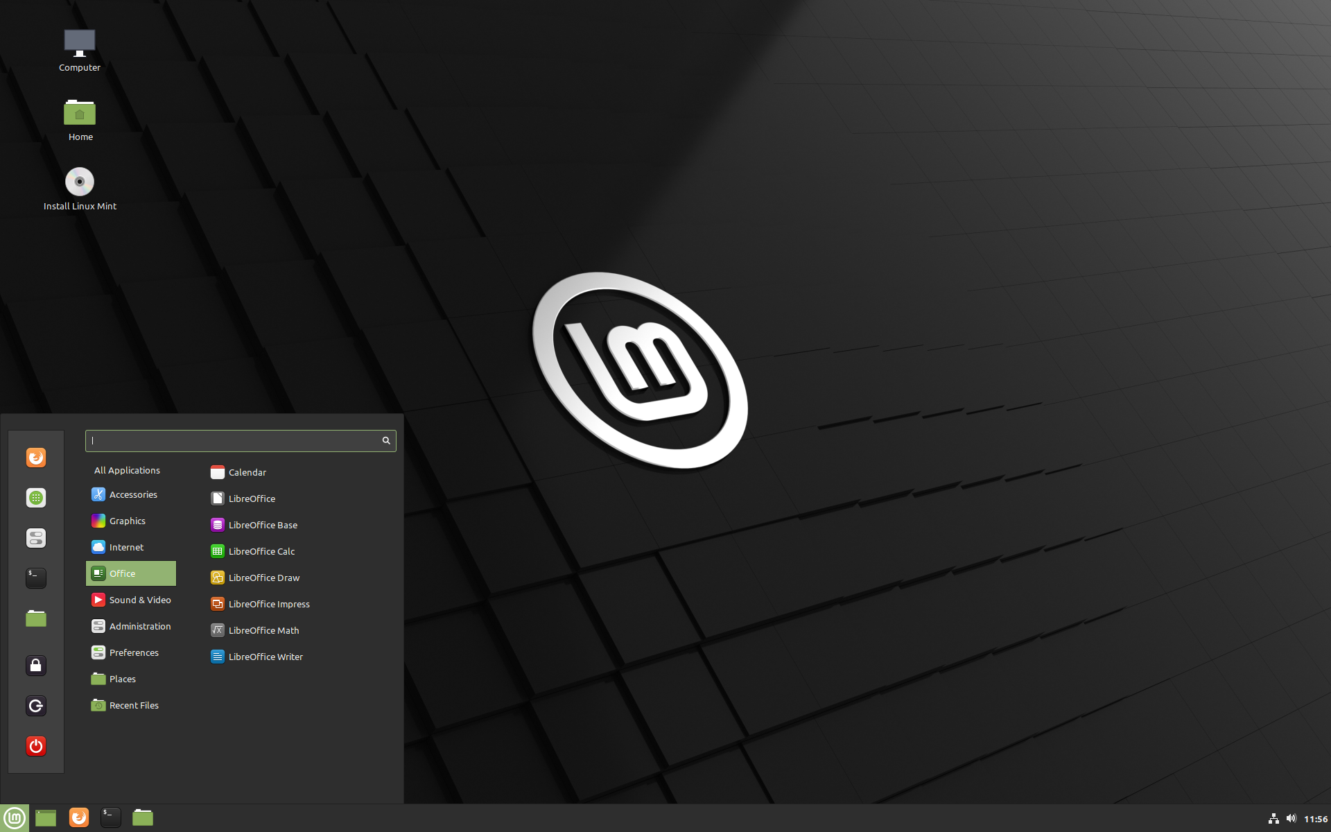Launch LibreOffice Base database app
This screenshot has width=1331, height=832.
263,524
